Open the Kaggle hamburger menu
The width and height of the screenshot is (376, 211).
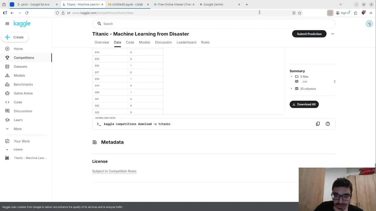[7, 24]
